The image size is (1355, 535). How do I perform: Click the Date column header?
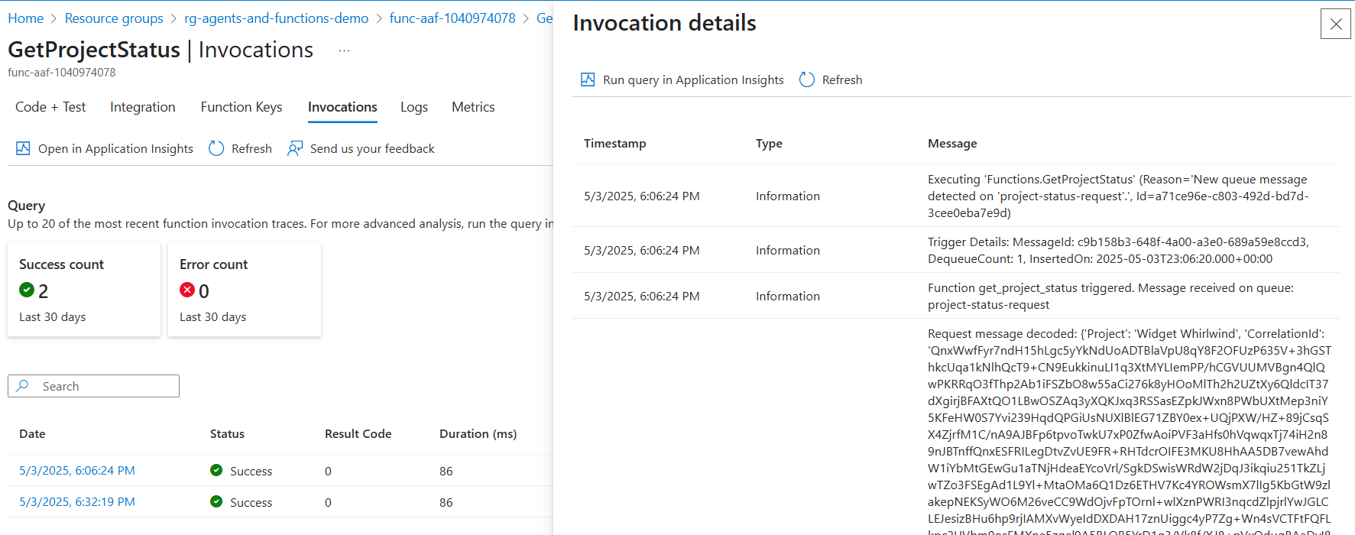click(x=32, y=433)
